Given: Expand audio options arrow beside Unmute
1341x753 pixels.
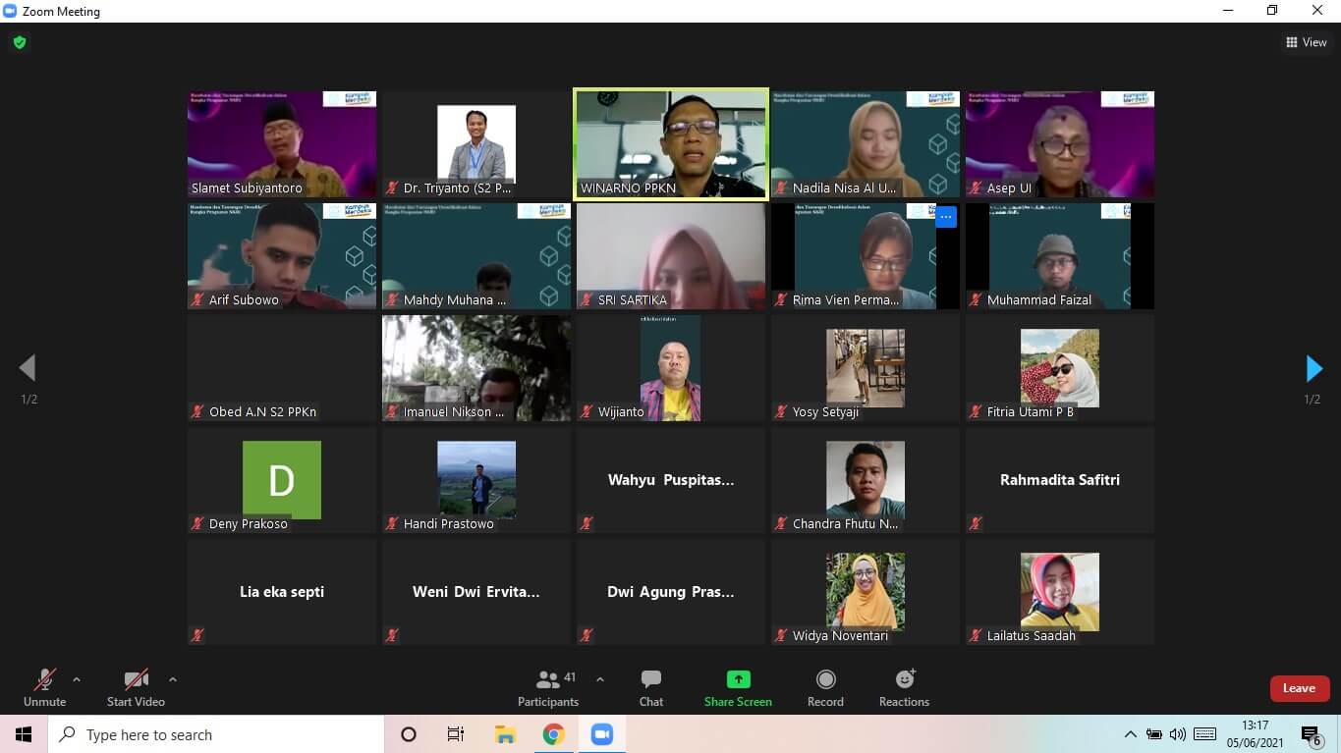Looking at the screenshot, I should coord(77,679).
